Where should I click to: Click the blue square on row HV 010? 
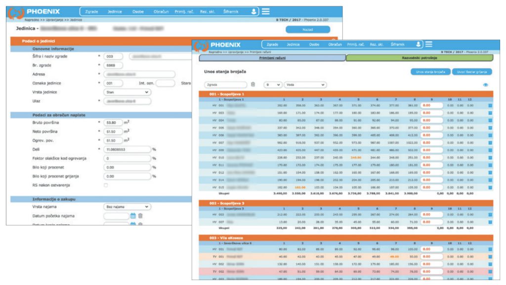(x=490, y=157)
